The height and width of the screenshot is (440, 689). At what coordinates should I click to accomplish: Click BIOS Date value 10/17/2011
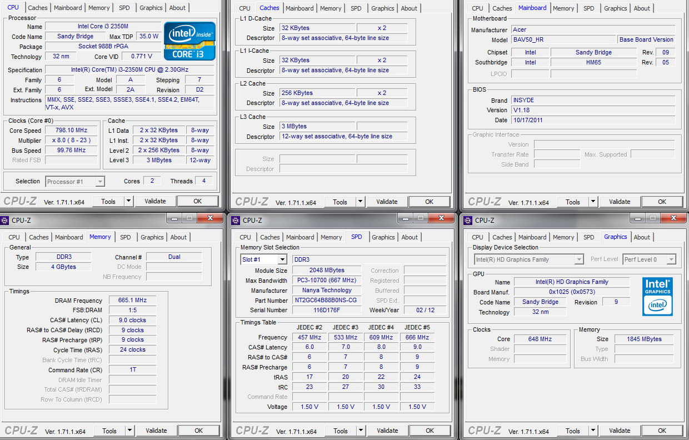point(593,120)
